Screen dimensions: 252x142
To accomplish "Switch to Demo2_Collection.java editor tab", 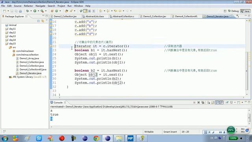I will click(65, 16).
